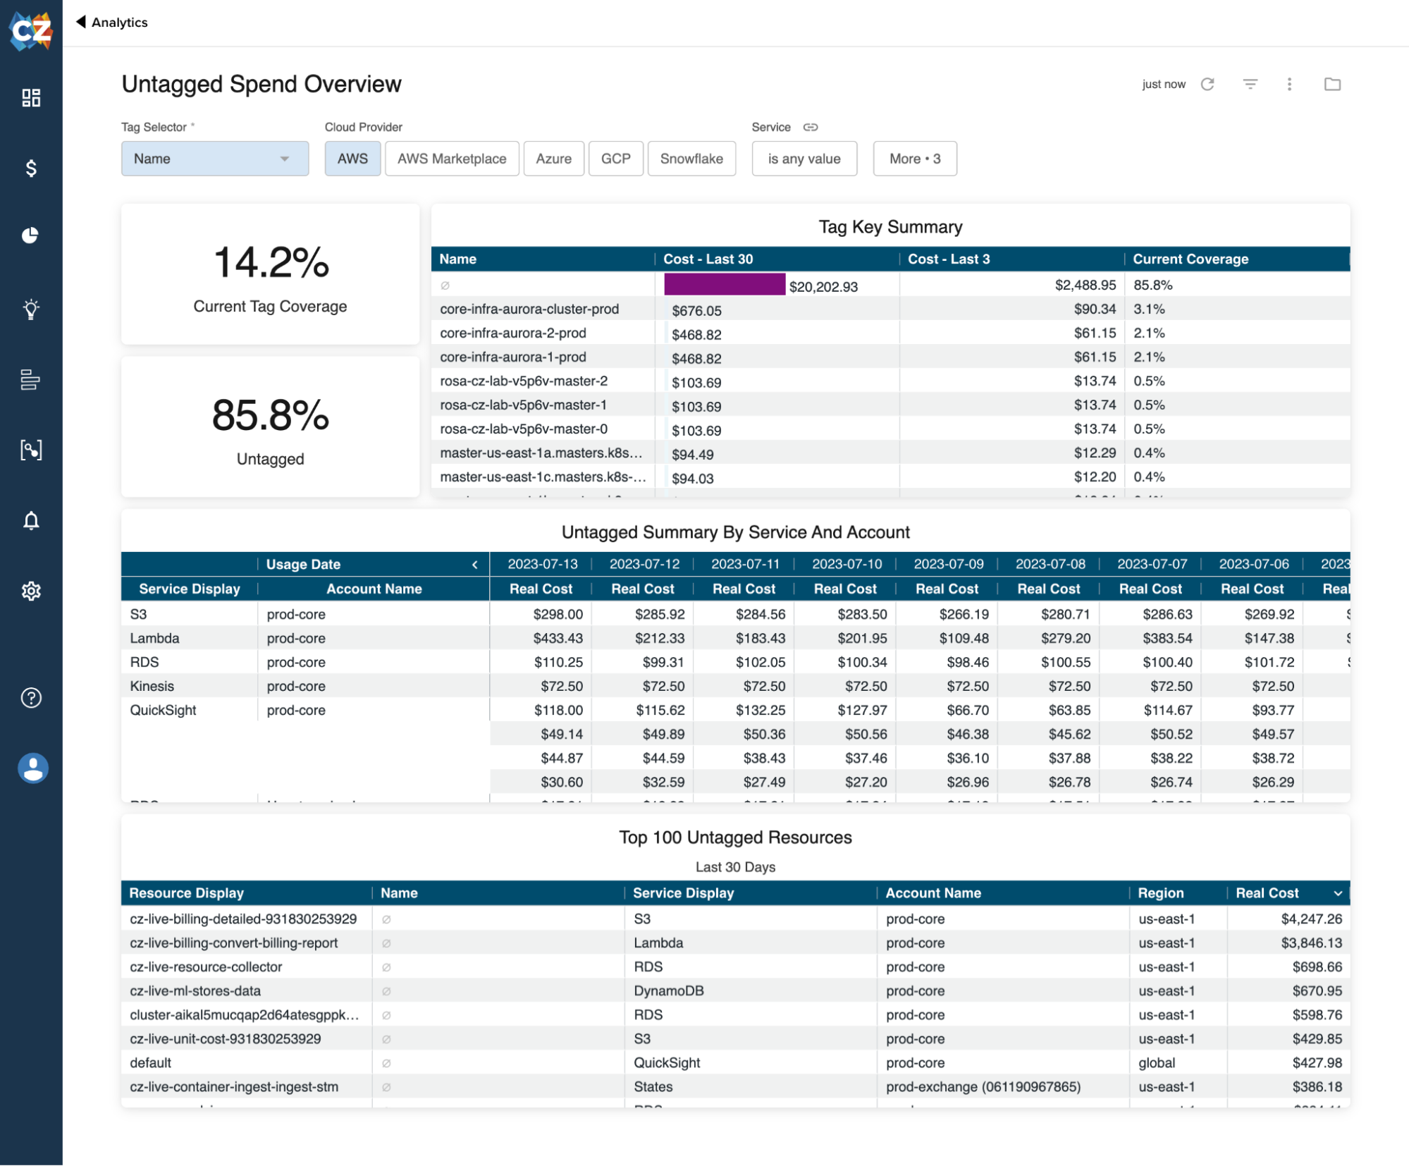Toggle the dashboard filters icon
The image size is (1409, 1166).
1250,84
